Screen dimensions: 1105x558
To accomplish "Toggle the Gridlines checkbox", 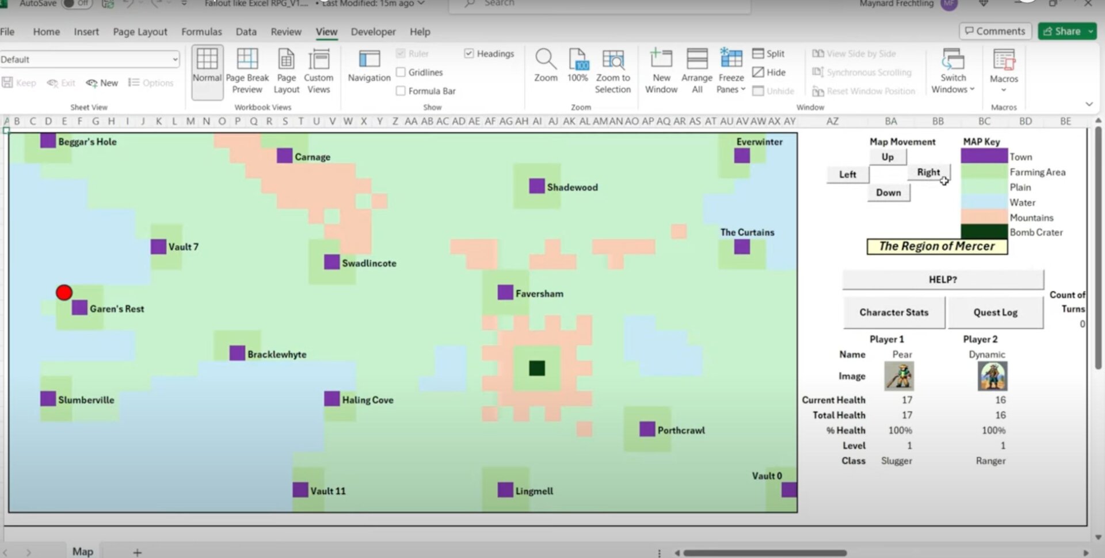I will [x=401, y=72].
